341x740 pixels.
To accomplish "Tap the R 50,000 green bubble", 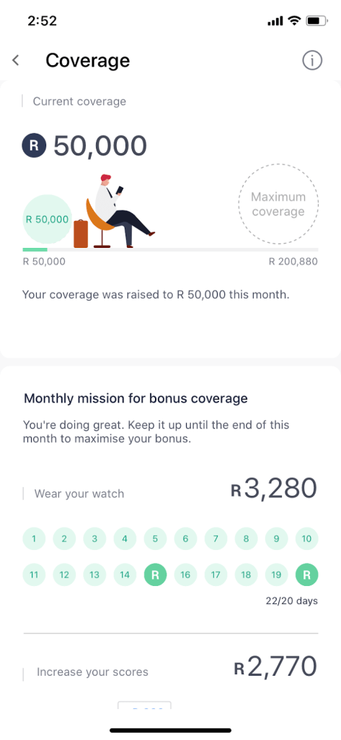I will [x=47, y=220].
